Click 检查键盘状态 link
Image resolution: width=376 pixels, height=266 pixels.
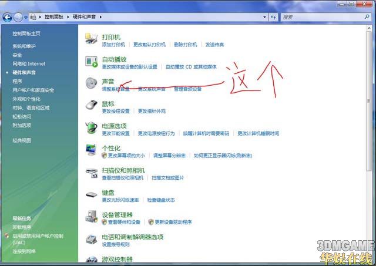pos(161,200)
